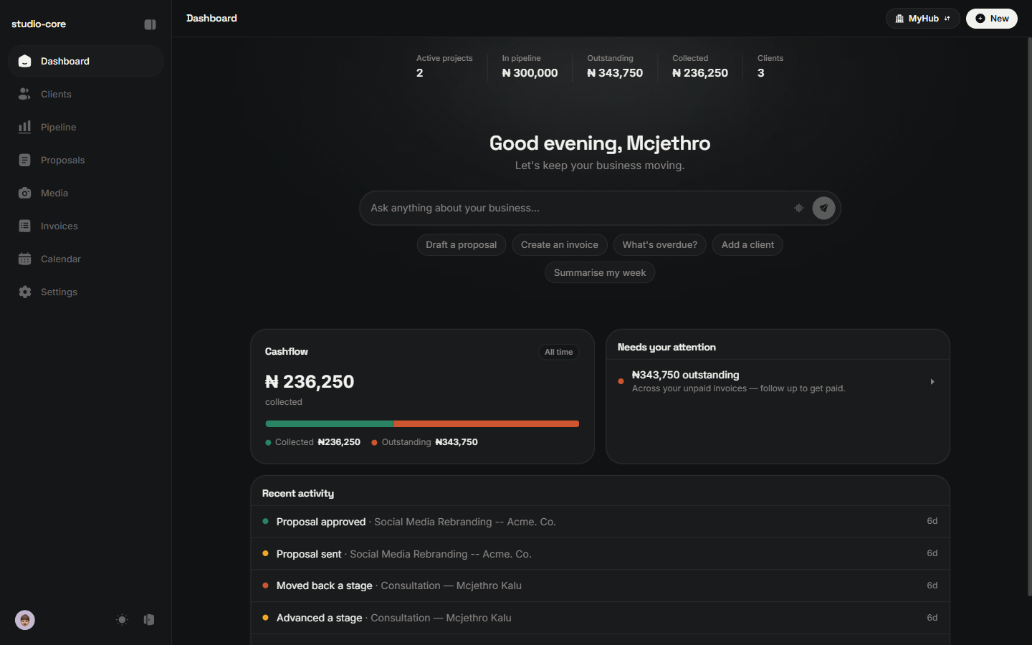Expand the outstanding invoices alert arrow
Viewport: 1032px width, 645px height.
[x=932, y=382]
